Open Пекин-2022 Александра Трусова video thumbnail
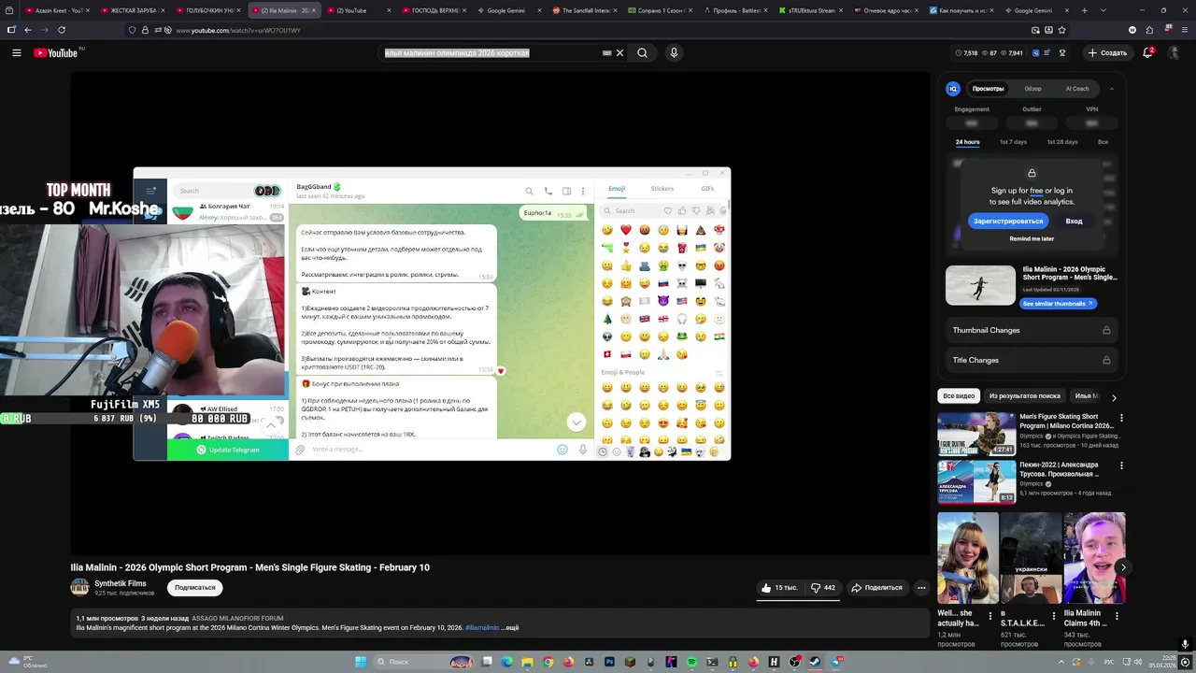This screenshot has width=1196, height=673. (976, 481)
